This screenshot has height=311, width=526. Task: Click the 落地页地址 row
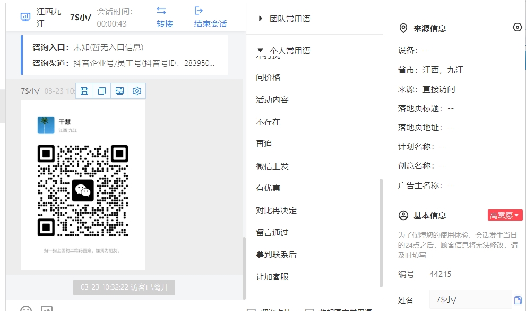(426, 127)
